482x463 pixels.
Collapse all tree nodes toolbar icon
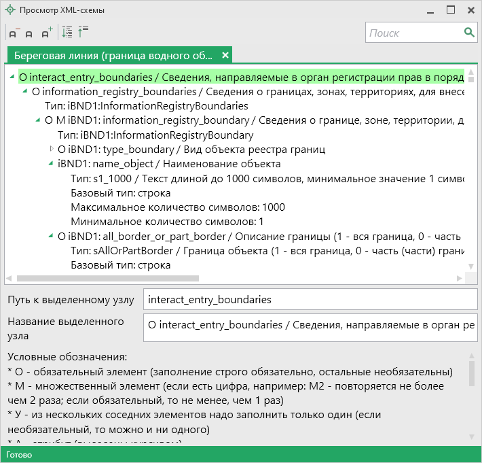(83, 32)
